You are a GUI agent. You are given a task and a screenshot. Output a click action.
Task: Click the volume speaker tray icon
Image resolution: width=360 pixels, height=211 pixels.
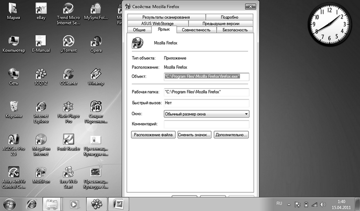pos(323,204)
